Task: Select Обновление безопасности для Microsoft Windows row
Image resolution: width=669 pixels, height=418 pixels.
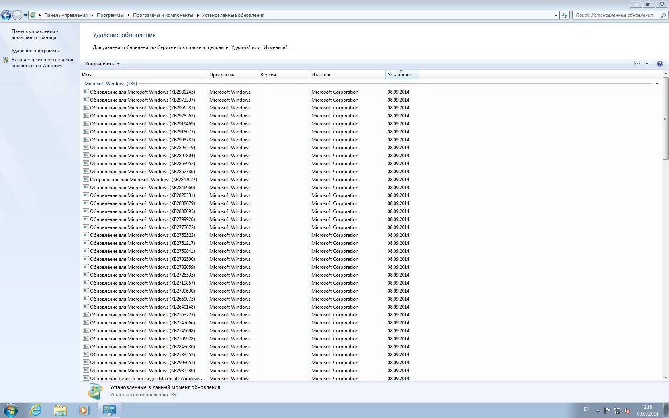Action: [249, 378]
